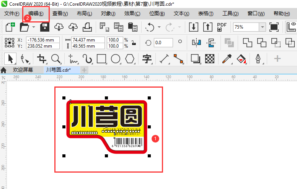Click the Mirror vertically icon

coord(211,43)
